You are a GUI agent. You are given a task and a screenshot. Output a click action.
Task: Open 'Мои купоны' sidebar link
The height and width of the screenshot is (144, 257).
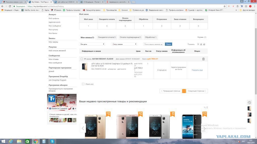[53, 29]
